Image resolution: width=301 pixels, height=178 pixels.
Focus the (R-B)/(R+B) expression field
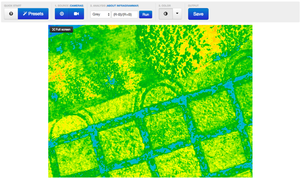(x=125, y=15)
